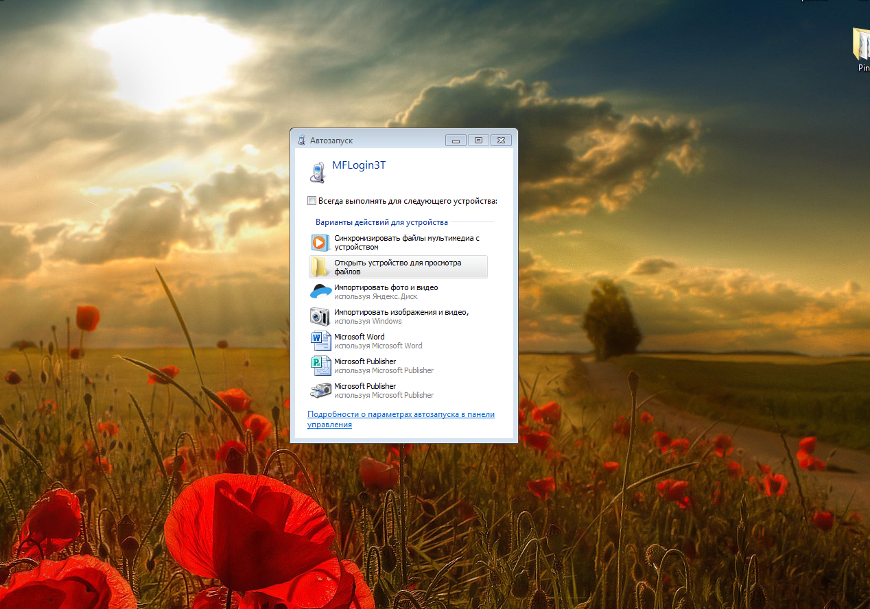Click the small icon in the Автозапуск title bar
Viewport: 870px width, 609px height.
pos(301,141)
